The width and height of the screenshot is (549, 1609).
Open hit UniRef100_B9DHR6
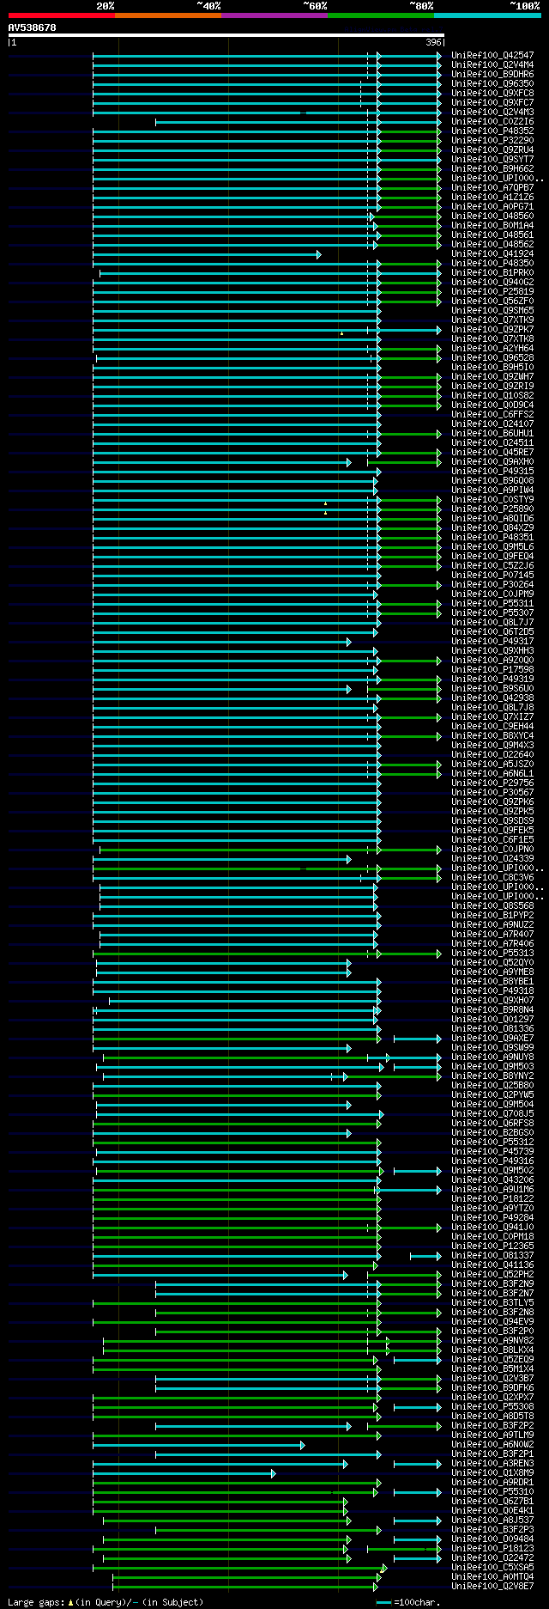(x=492, y=74)
